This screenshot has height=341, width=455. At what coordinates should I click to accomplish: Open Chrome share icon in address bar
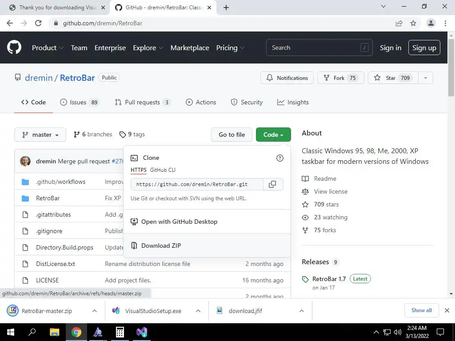399,23
